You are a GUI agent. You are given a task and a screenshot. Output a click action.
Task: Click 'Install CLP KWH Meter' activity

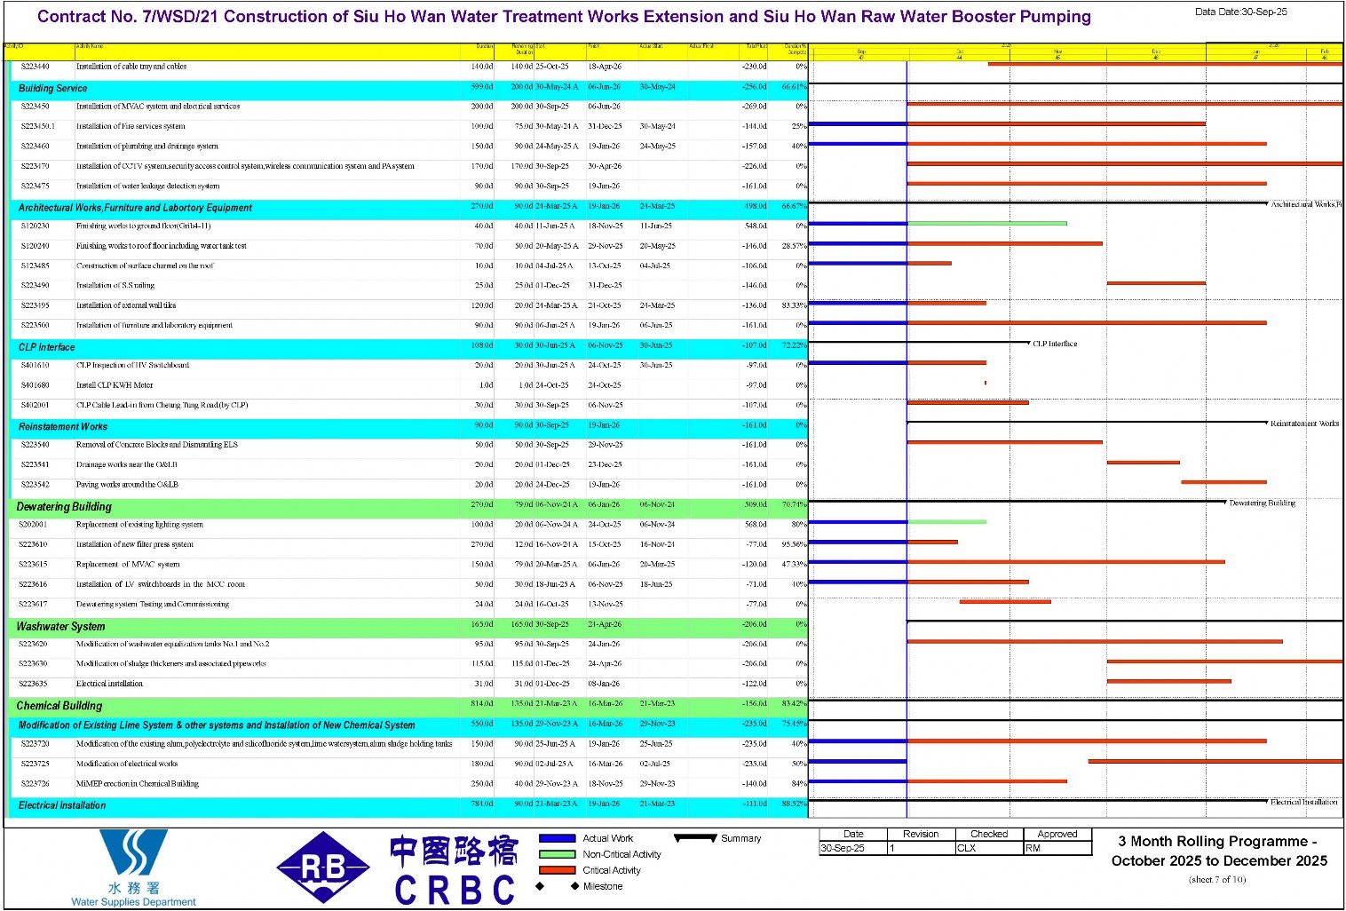click(x=115, y=385)
